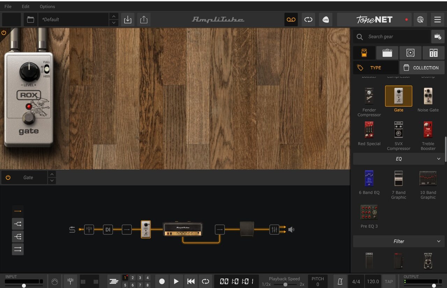Collapse the EQ gear section
Viewport: 447px width, 288px height.
pyautogui.click(x=439, y=159)
